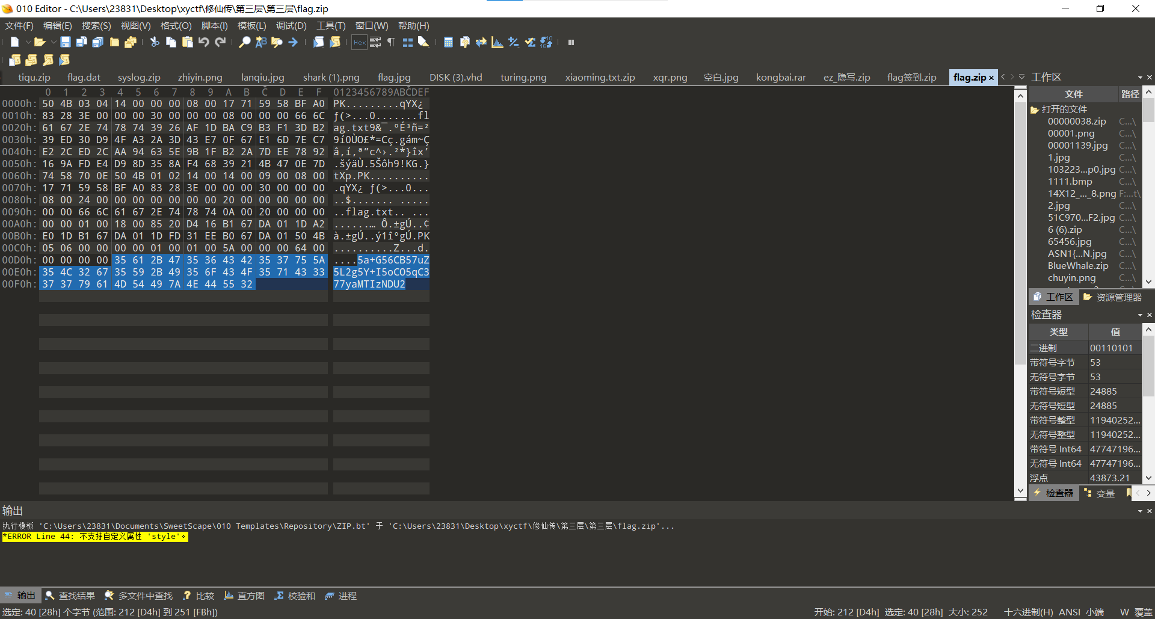Switch to the tiqu.zip tab
The height and width of the screenshot is (619, 1155).
pyautogui.click(x=34, y=77)
